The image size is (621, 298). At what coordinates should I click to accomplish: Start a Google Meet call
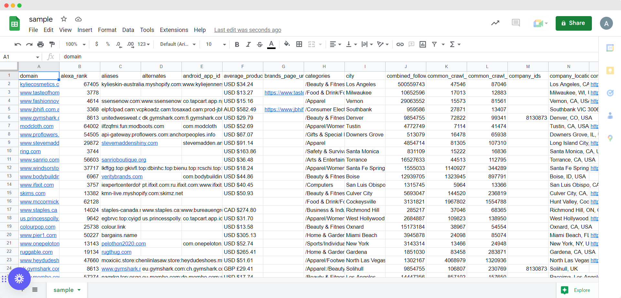click(x=540, y=23)
